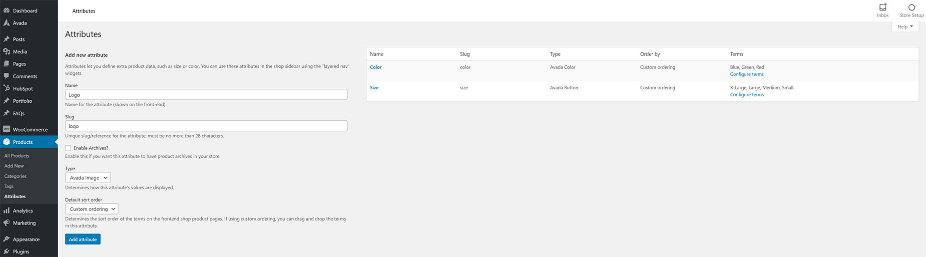Click the Name input field containing Logo
The image size is (926, 257).
click(206, 94)
